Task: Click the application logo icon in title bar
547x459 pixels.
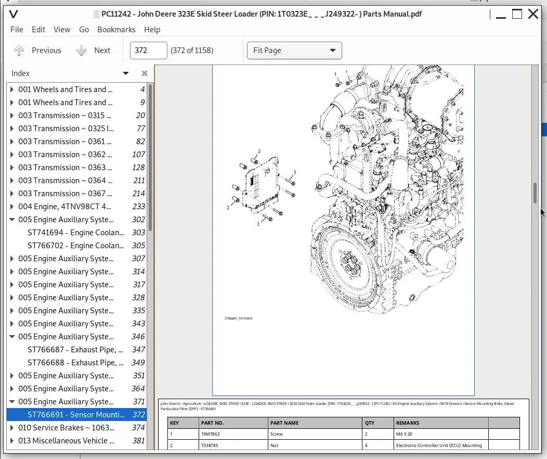Action: [x=13, y=14]
